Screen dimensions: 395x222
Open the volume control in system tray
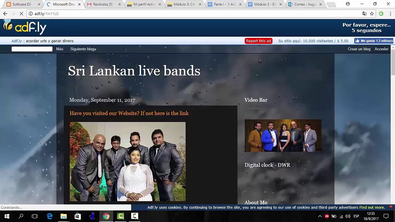tap(348, 216)
